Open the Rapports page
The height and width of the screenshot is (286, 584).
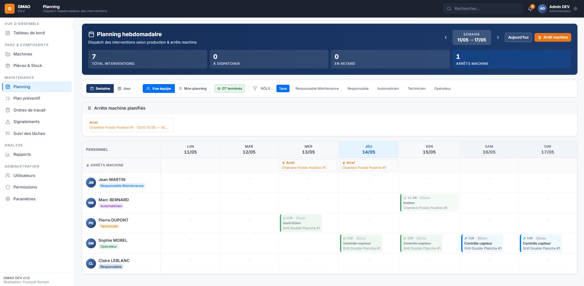[37, 155]
